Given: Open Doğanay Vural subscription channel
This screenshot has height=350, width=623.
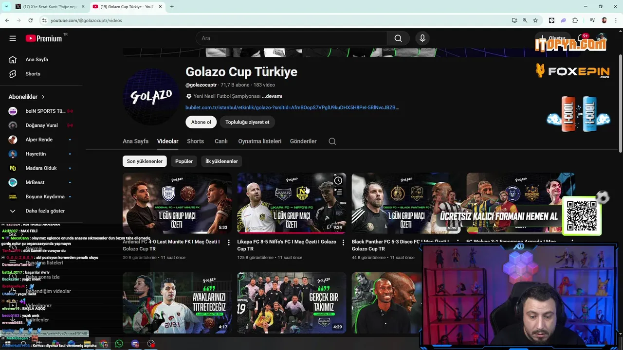Looking at the screenshot, I should point(41,125).
